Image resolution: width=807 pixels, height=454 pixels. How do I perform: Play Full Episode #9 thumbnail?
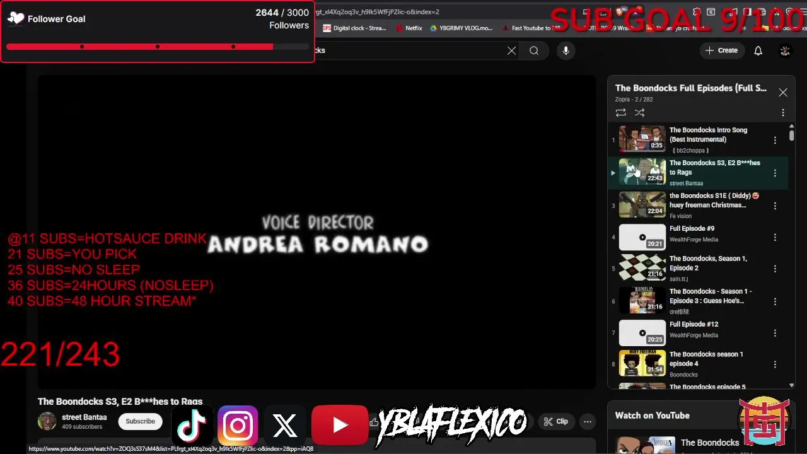pyautogui.click(x=642, y=237)
